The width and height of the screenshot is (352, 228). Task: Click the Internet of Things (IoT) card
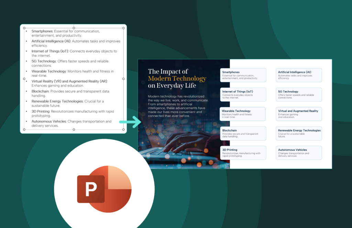pyautogui.click(x=243, y=95)
